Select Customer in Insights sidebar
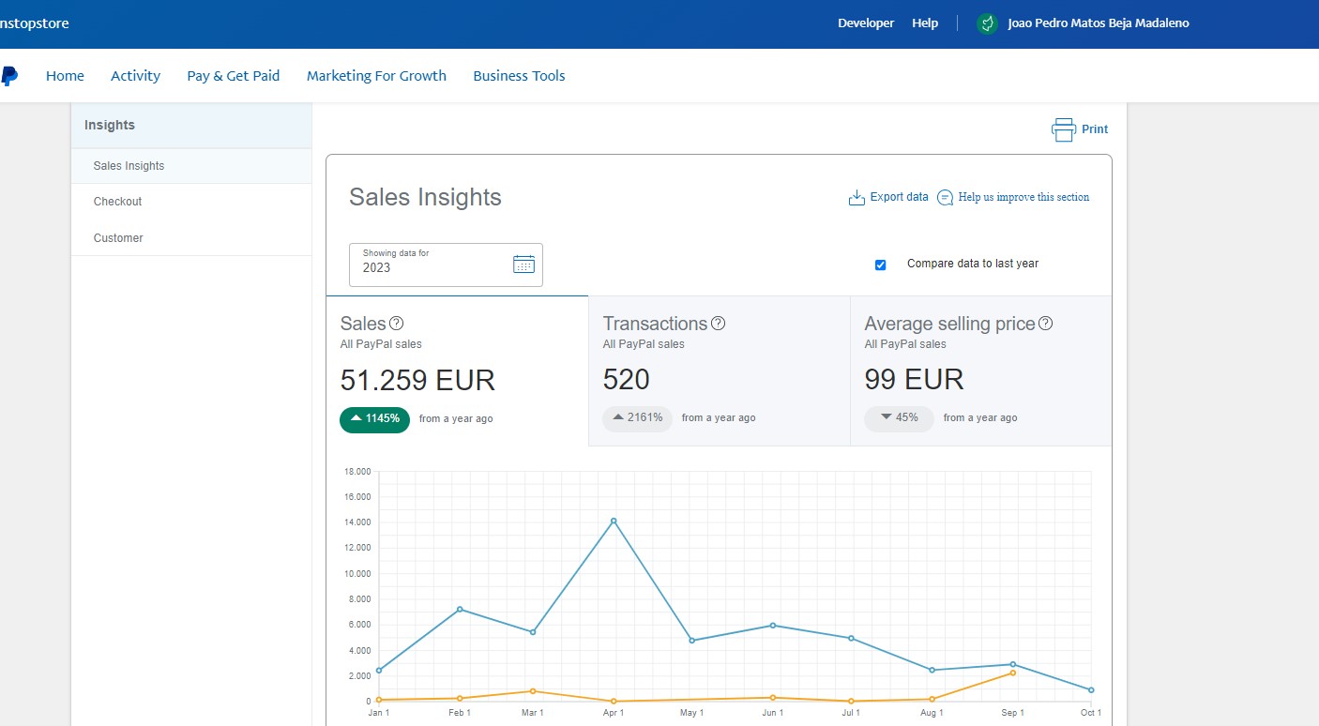The height and width of the screenshot is (726, 1319). [118, 238]
